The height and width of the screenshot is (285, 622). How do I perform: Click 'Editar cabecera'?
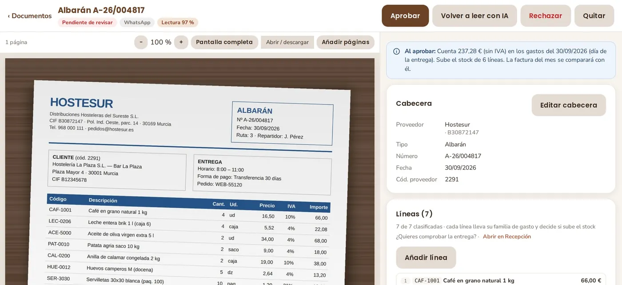coord(569,105)
